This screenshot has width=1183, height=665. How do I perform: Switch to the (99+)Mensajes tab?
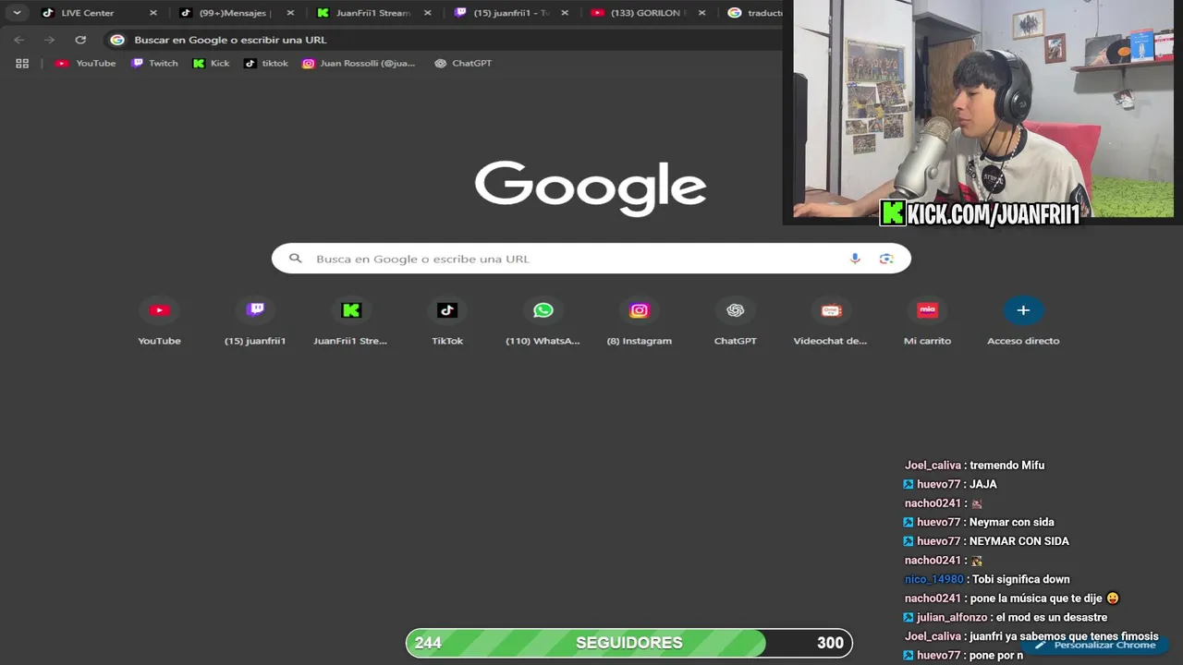click(237, 13)
